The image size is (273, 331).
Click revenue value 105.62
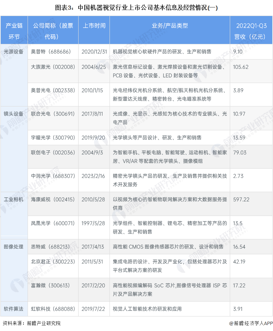coord(241,67)
